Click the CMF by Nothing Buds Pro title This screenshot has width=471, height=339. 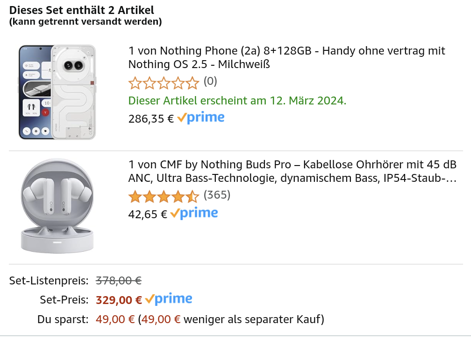pyautogui.click(x=292, y=171)
